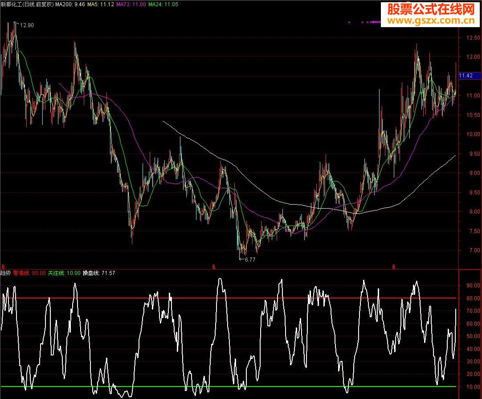Screen dimensions: 482x399
Task: Click the 40.00 indicator axis value
Action: pyautogui.click(x=473, y=349)
